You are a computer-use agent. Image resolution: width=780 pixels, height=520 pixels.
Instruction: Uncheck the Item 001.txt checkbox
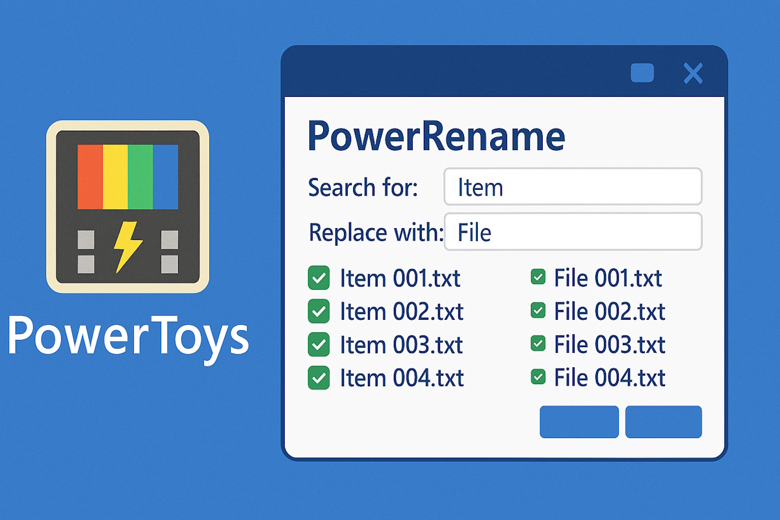pos(318,278)
